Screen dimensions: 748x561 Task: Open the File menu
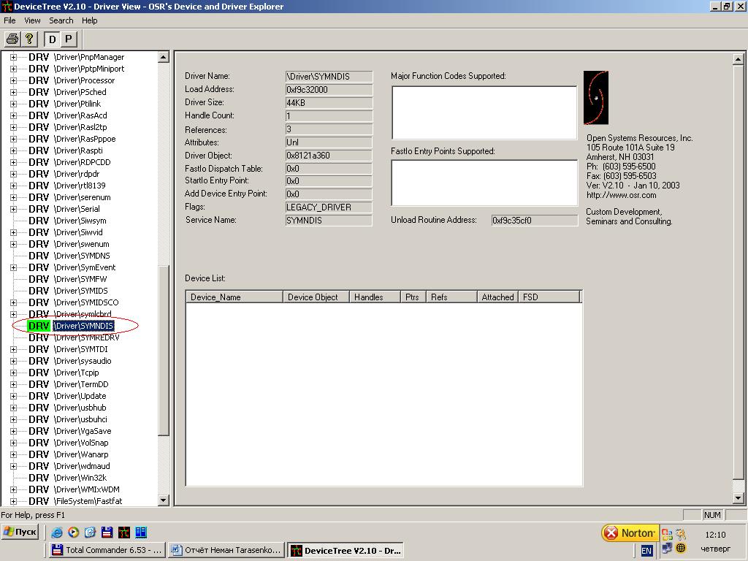coord(9,20)
